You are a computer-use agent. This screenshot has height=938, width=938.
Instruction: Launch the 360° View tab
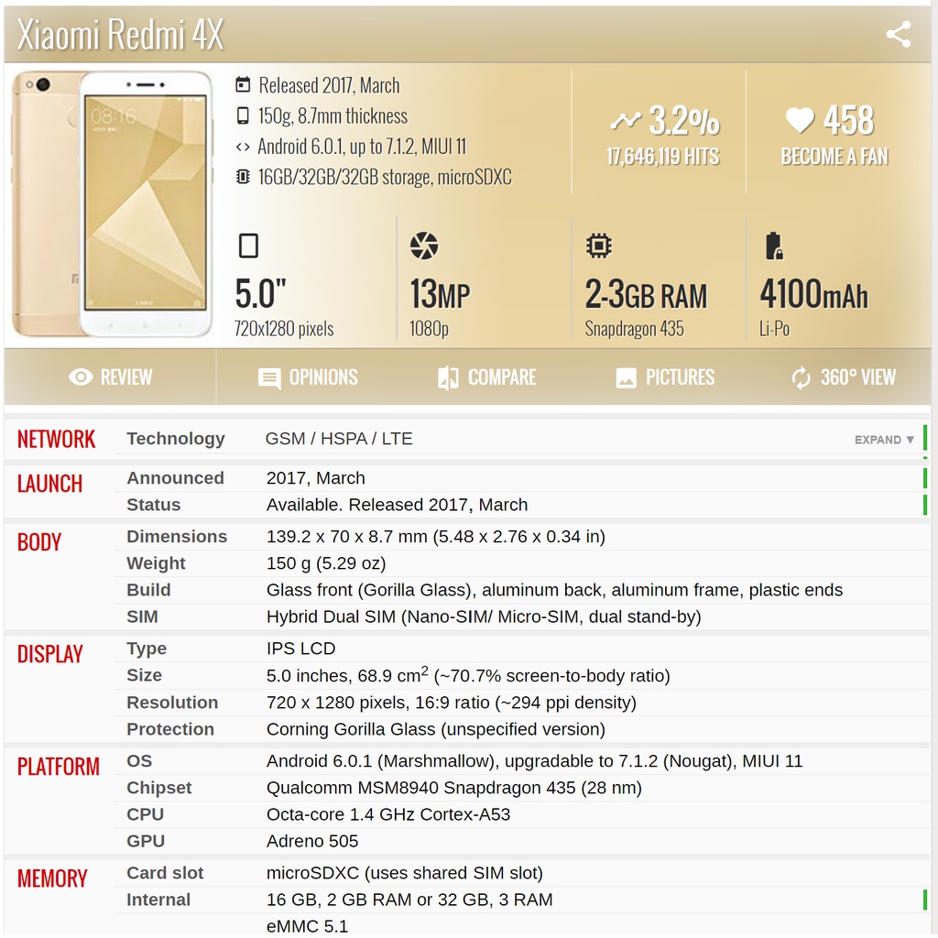(x=843, y=377)
